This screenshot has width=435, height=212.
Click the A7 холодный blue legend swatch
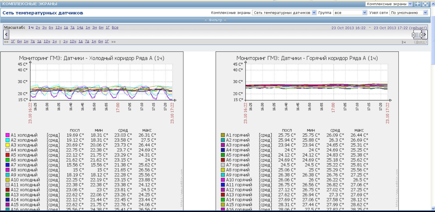pos(8,165)
